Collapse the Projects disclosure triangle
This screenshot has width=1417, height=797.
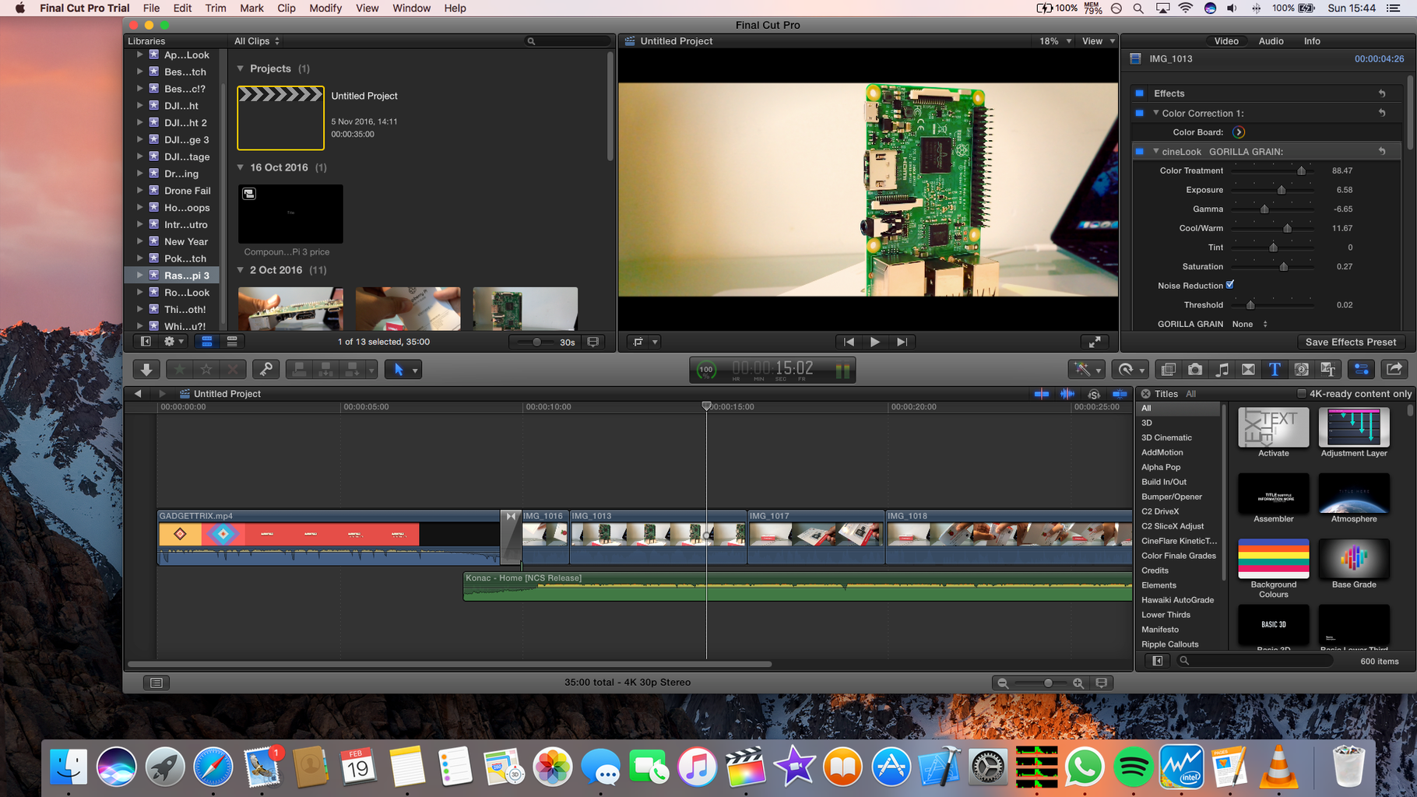pyautogui.click(x=241, y=68)
